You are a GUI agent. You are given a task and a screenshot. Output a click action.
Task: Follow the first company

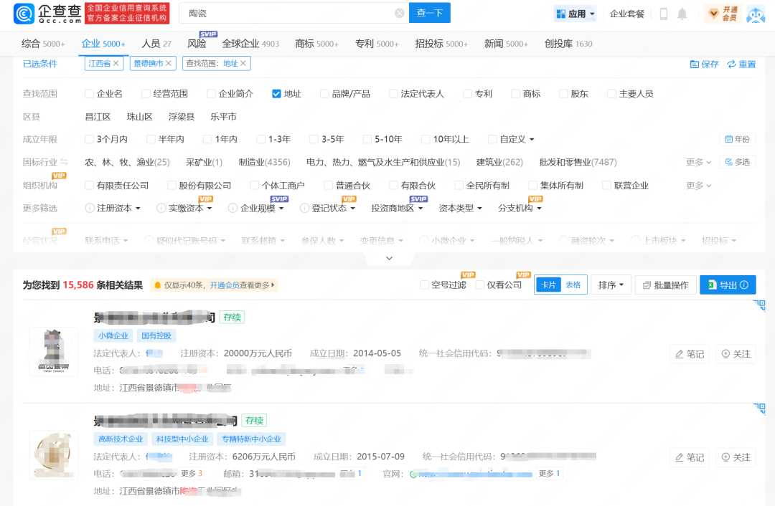click(x=736, y=354)
